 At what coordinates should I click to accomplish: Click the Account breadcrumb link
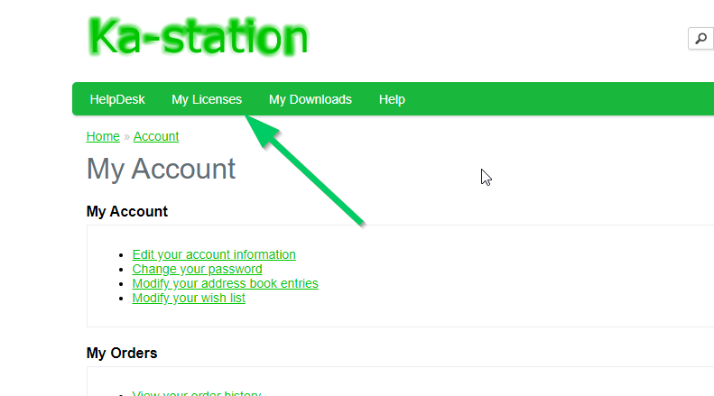point(156,136)
